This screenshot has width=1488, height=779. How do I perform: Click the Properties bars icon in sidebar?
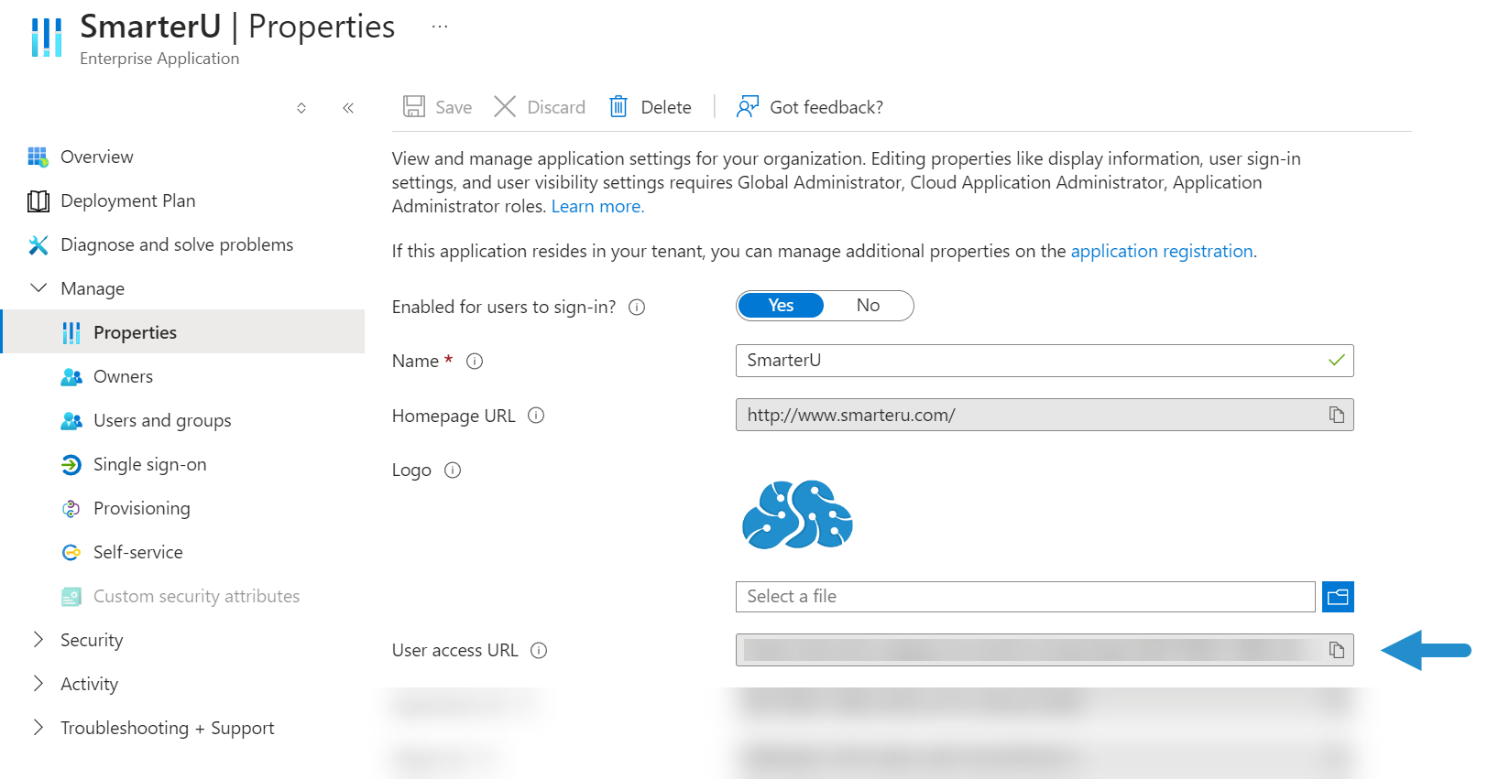71,332
